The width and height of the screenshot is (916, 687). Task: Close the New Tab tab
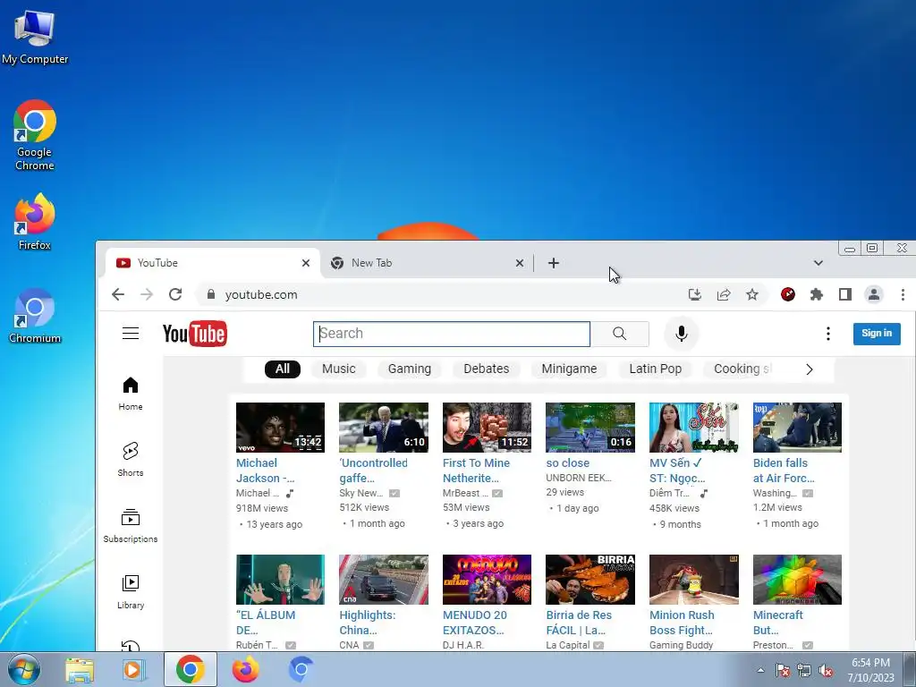(520, 264)
